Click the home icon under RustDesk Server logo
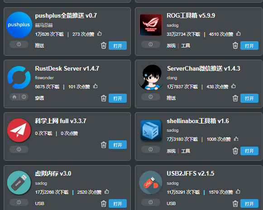The height and width of the screenshot is (210, 263). tap(14, 97)
